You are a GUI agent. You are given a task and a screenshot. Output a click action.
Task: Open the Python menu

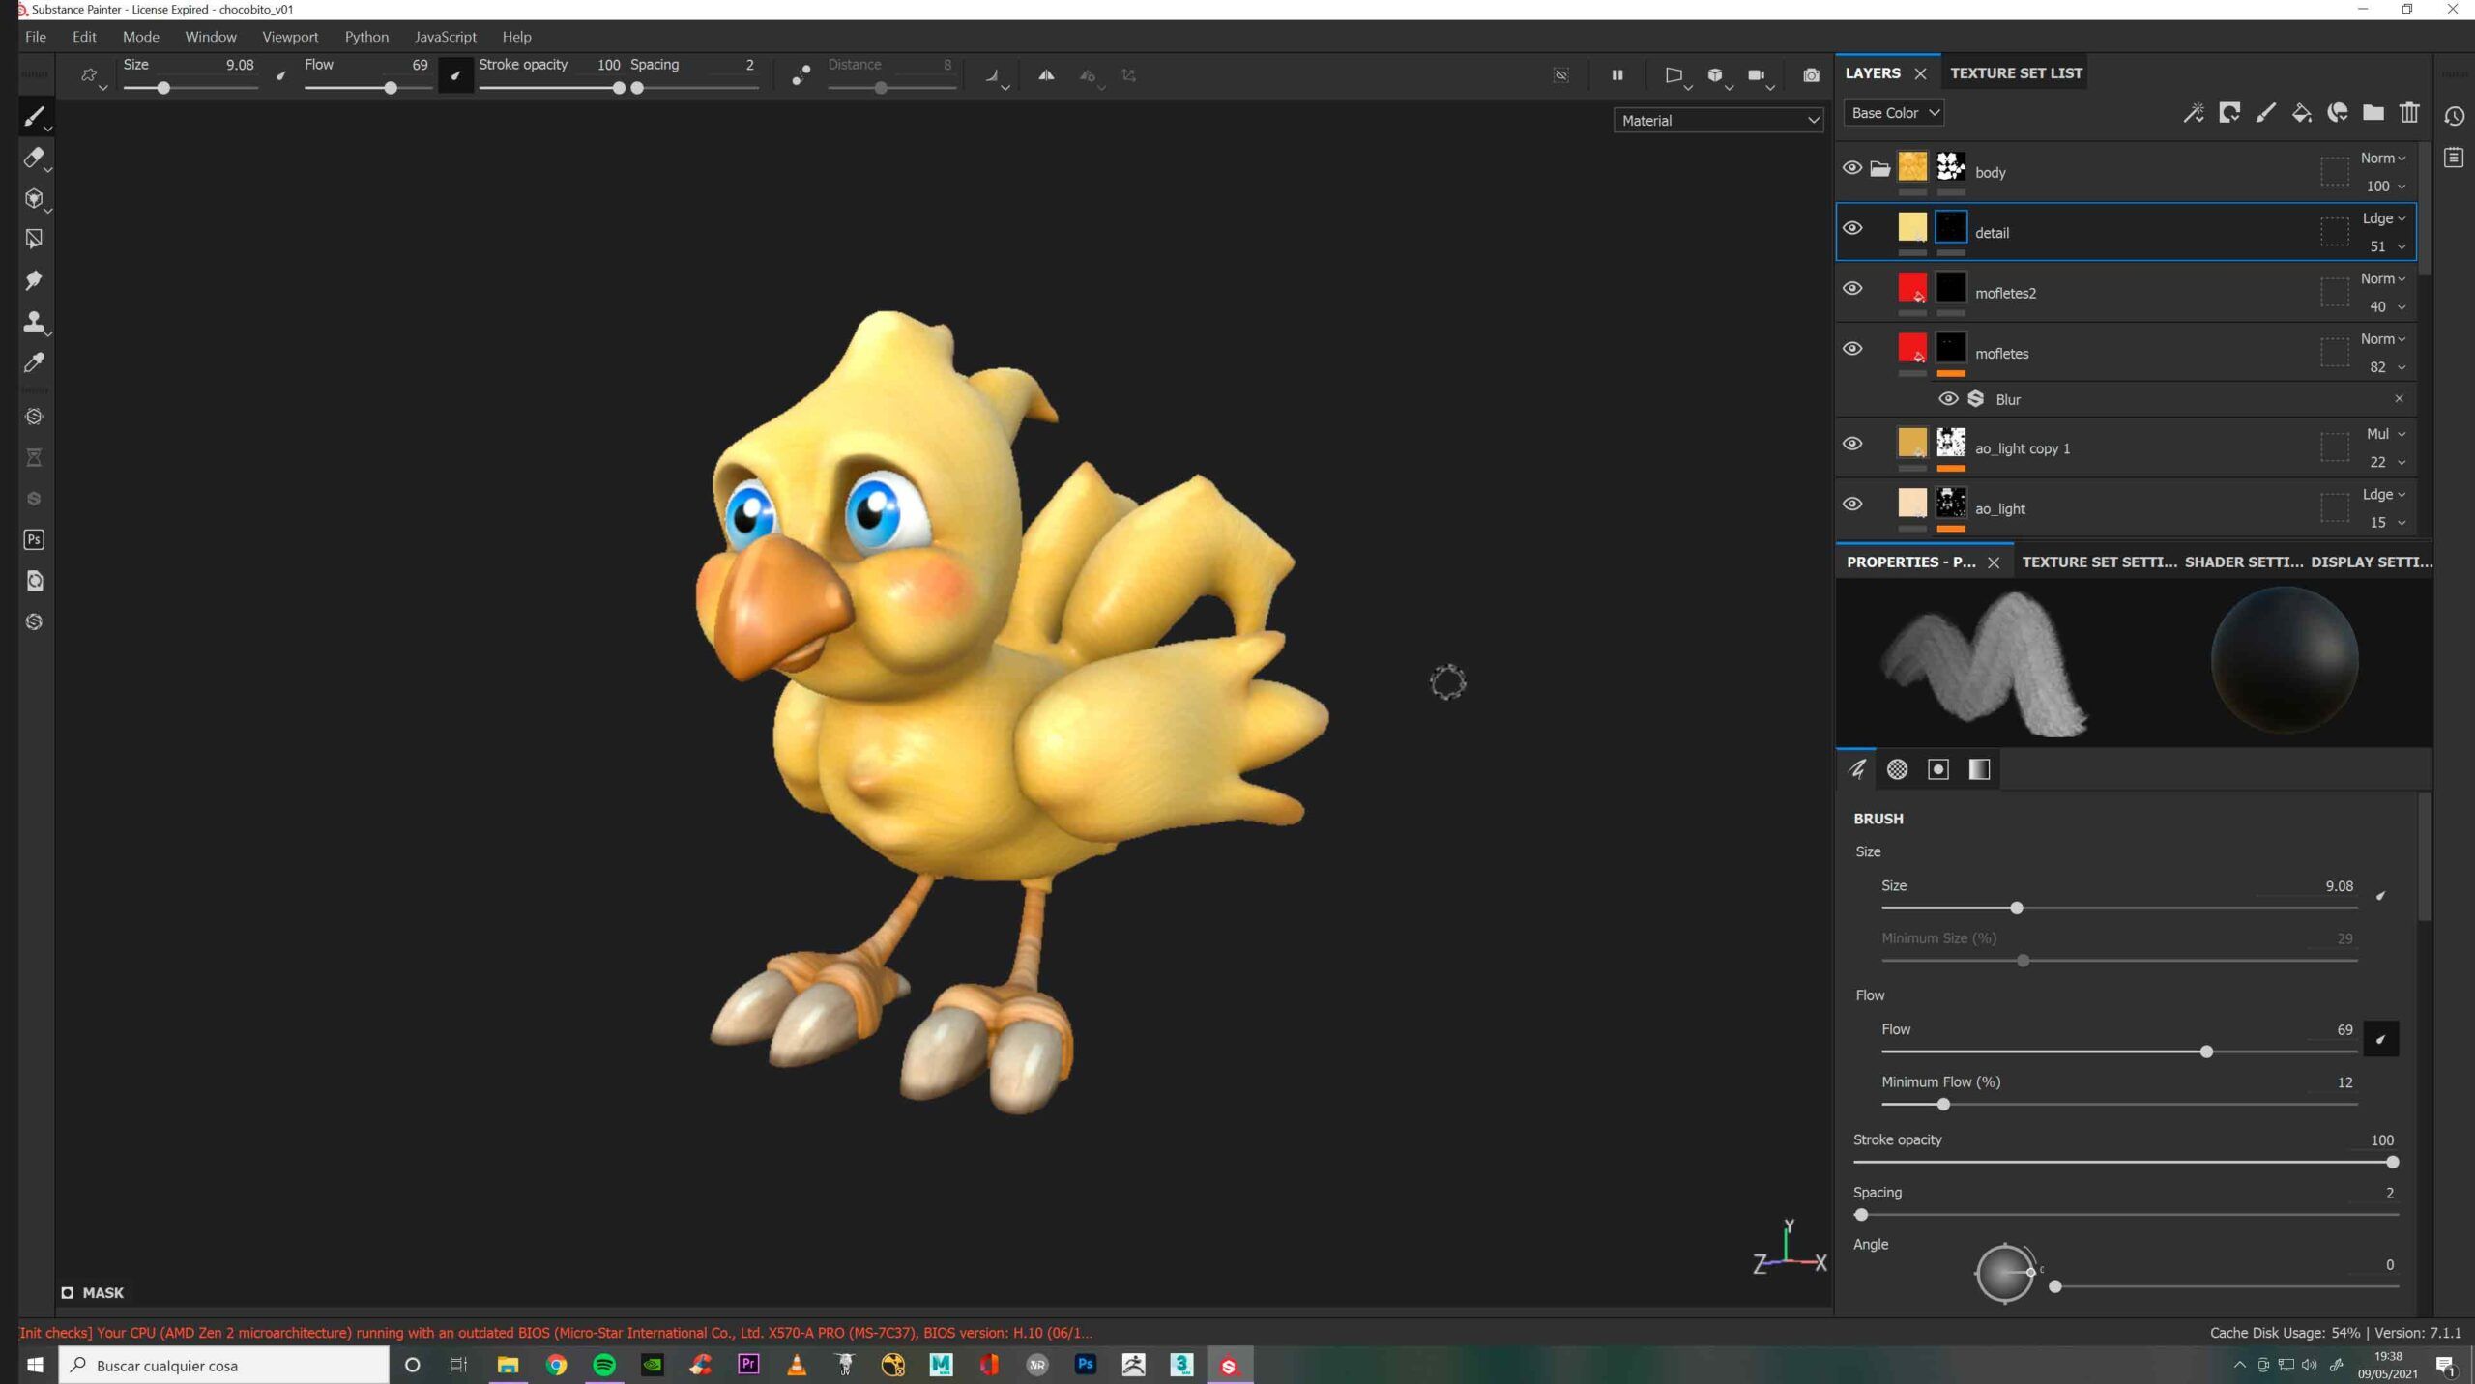click(366, 37)
